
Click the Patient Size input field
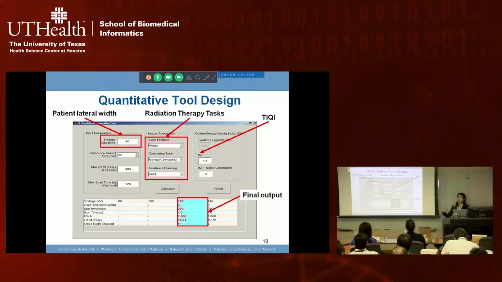[127, 141]
